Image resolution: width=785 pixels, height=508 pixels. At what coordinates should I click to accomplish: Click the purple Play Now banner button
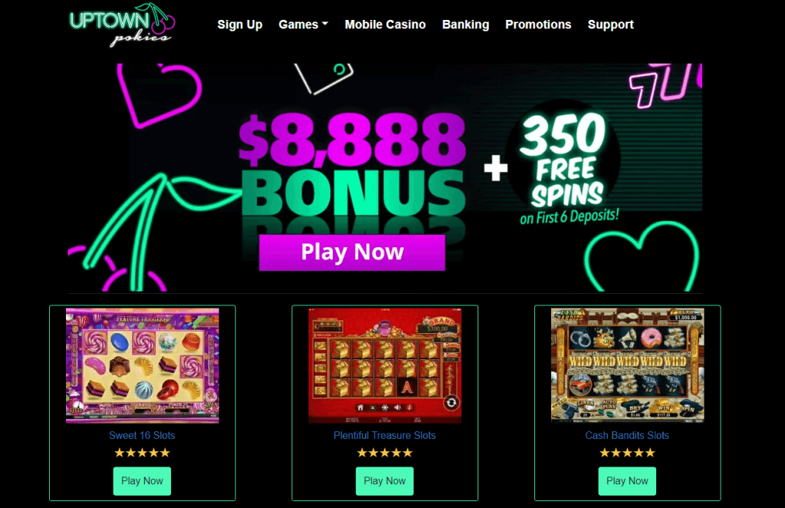point(352,252)
